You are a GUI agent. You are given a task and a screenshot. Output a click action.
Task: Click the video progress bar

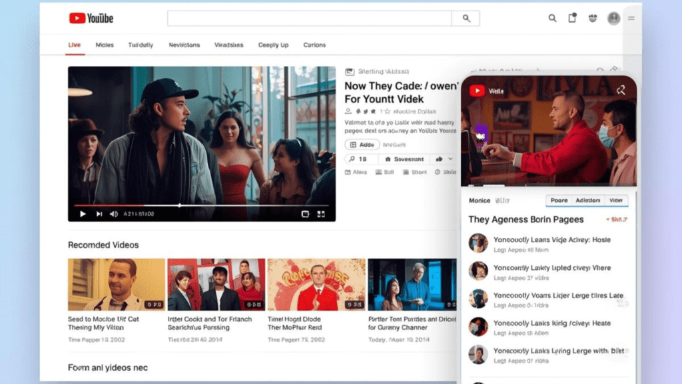point(200,205)
